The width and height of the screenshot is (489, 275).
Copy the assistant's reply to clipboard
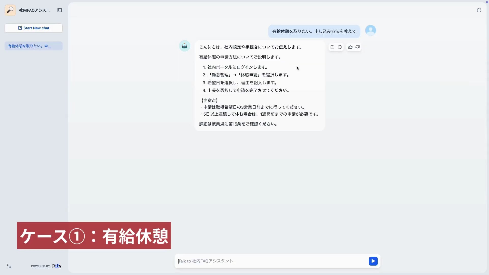click(332, 47)
